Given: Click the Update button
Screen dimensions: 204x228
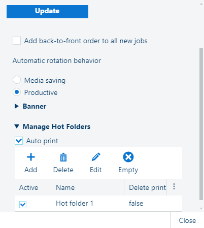Looking at the screenshot, I should pos(47,12).
